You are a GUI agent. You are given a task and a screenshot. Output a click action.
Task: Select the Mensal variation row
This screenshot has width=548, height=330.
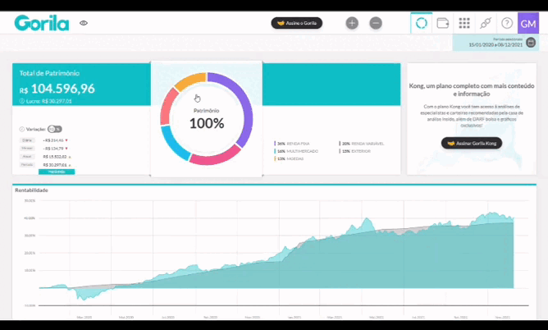point(43,149)
